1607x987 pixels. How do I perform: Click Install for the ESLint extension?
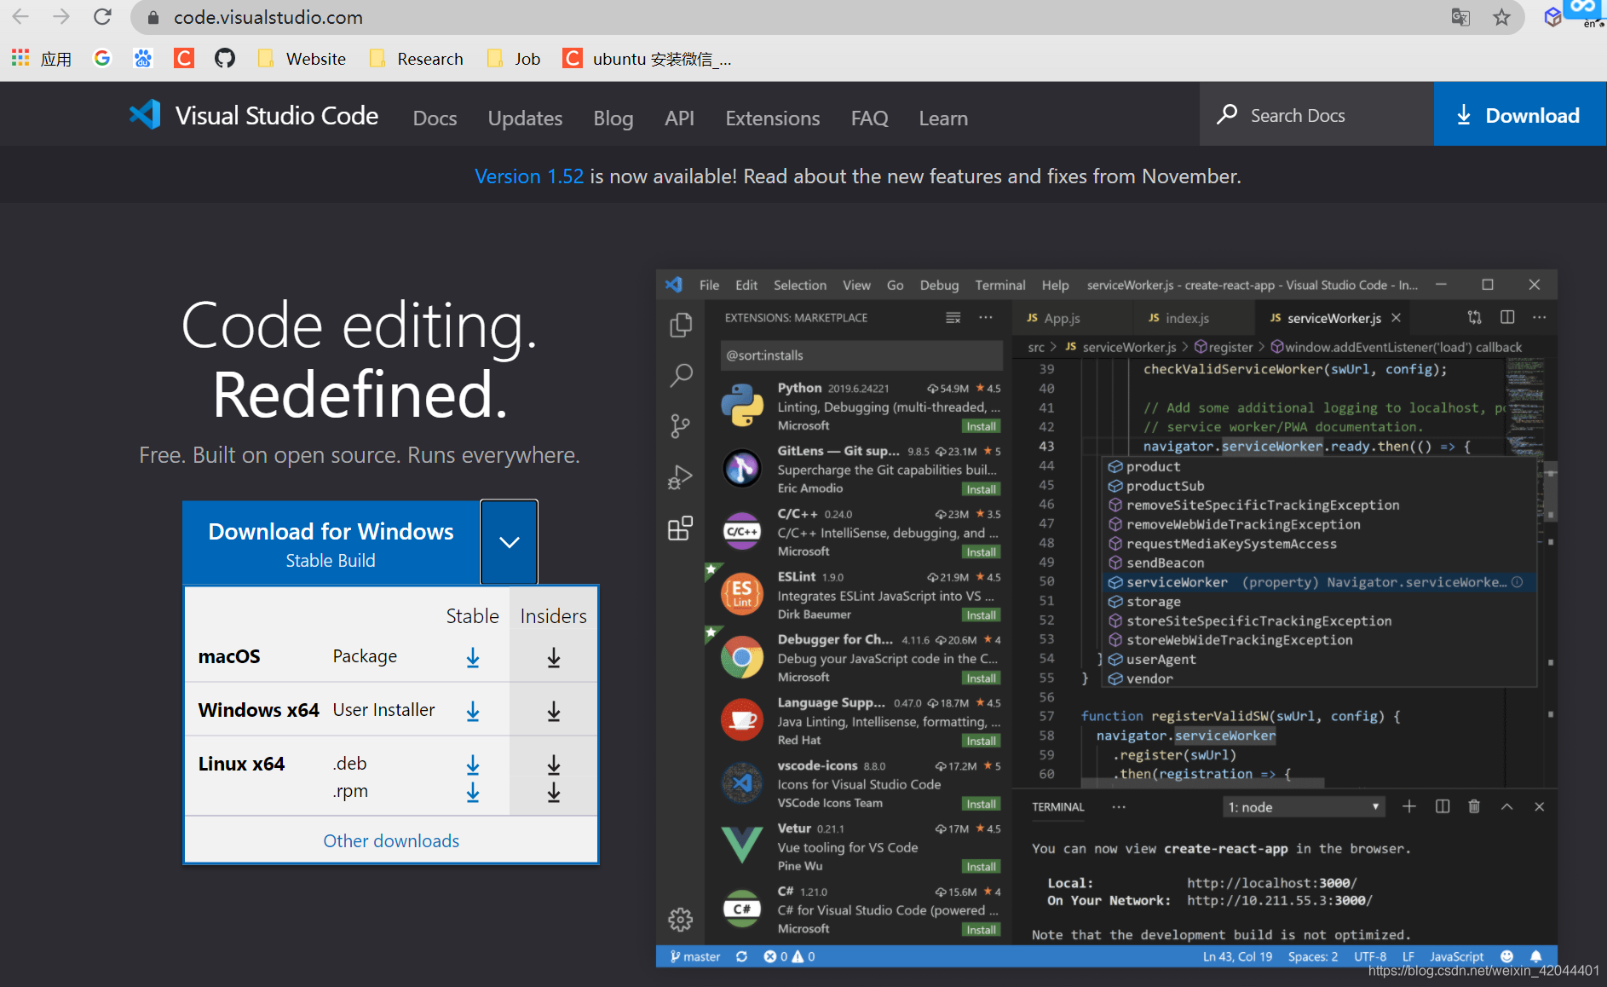[x=982, y=615]
